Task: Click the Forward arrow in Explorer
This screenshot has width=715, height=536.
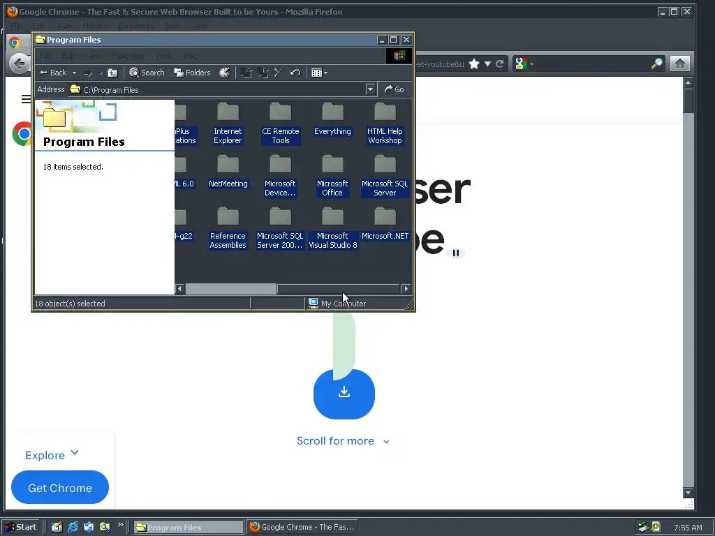Action: coord(88,73)
